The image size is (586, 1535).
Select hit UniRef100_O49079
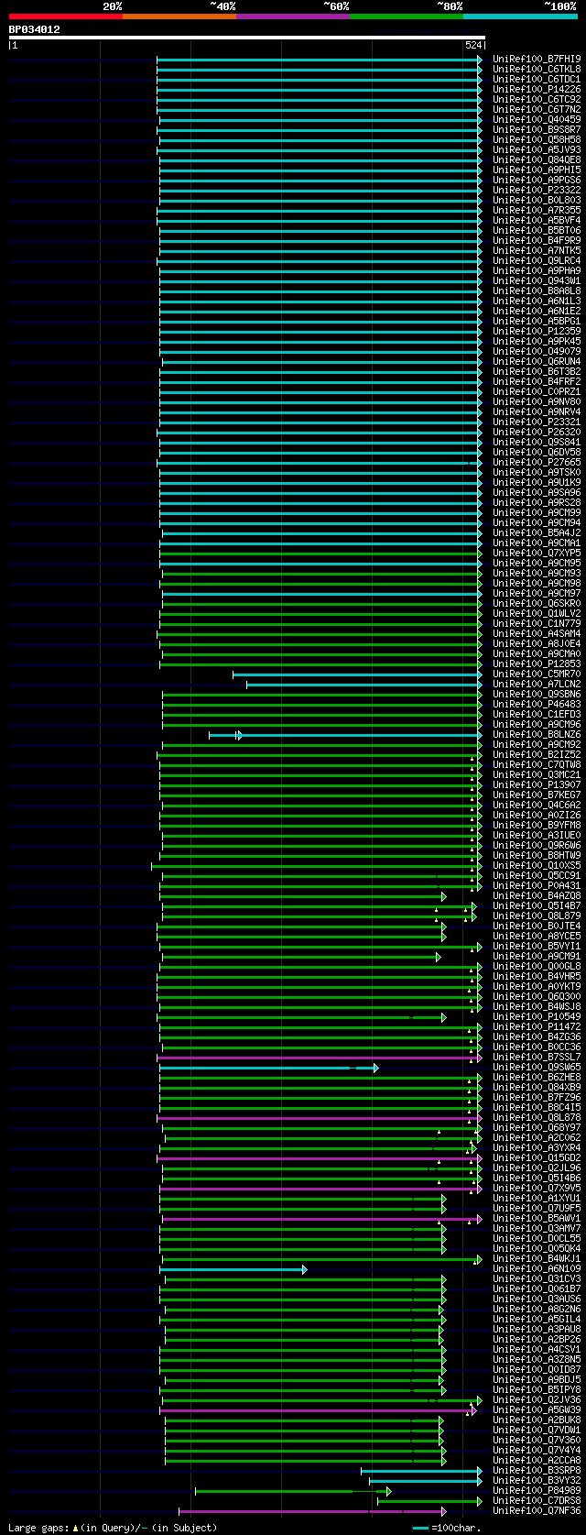click(x=537, y=351)
